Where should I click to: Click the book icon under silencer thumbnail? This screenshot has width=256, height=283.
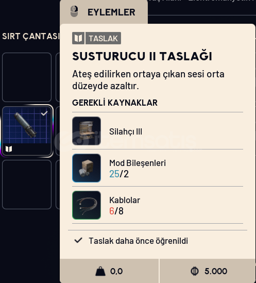[9, 149]
